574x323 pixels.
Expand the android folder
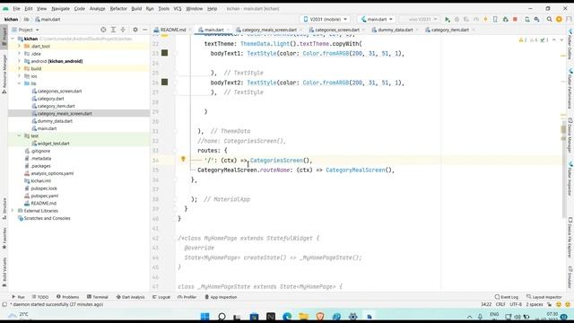(x=20, y=61)
